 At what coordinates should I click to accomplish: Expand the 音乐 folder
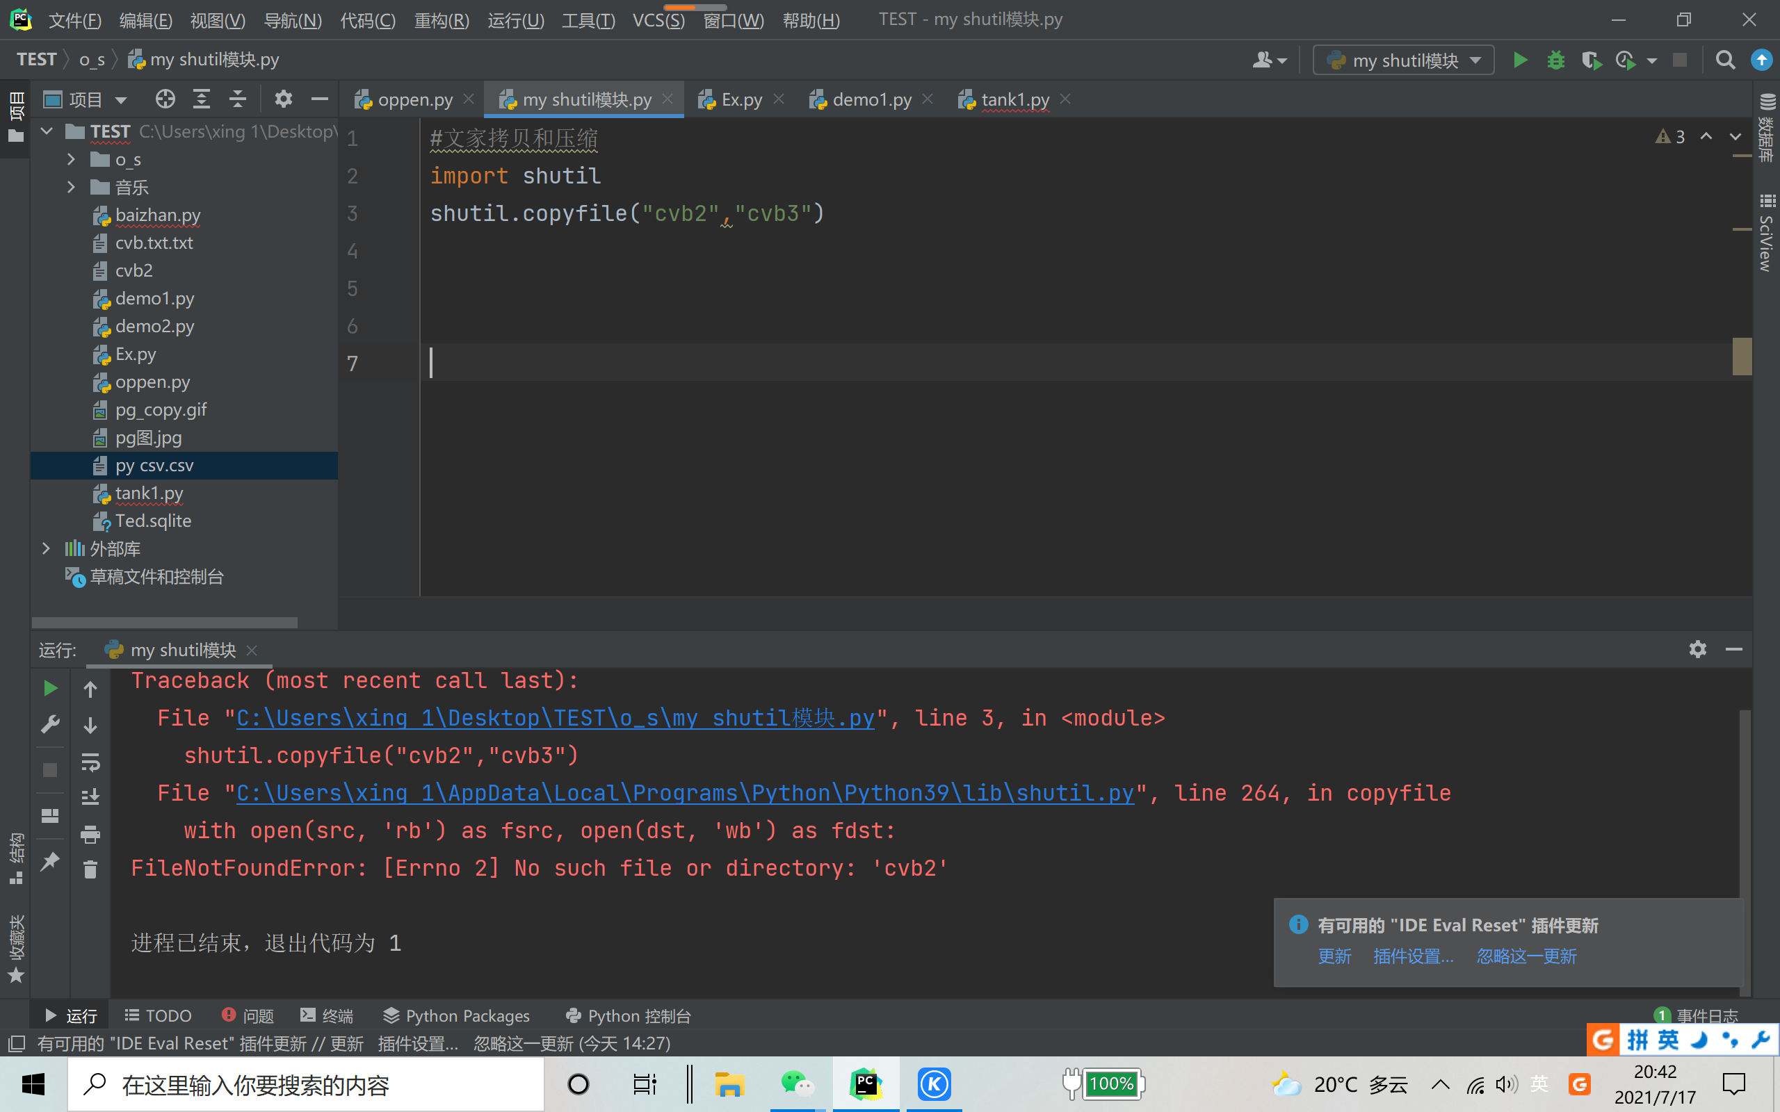click(71, 187)
